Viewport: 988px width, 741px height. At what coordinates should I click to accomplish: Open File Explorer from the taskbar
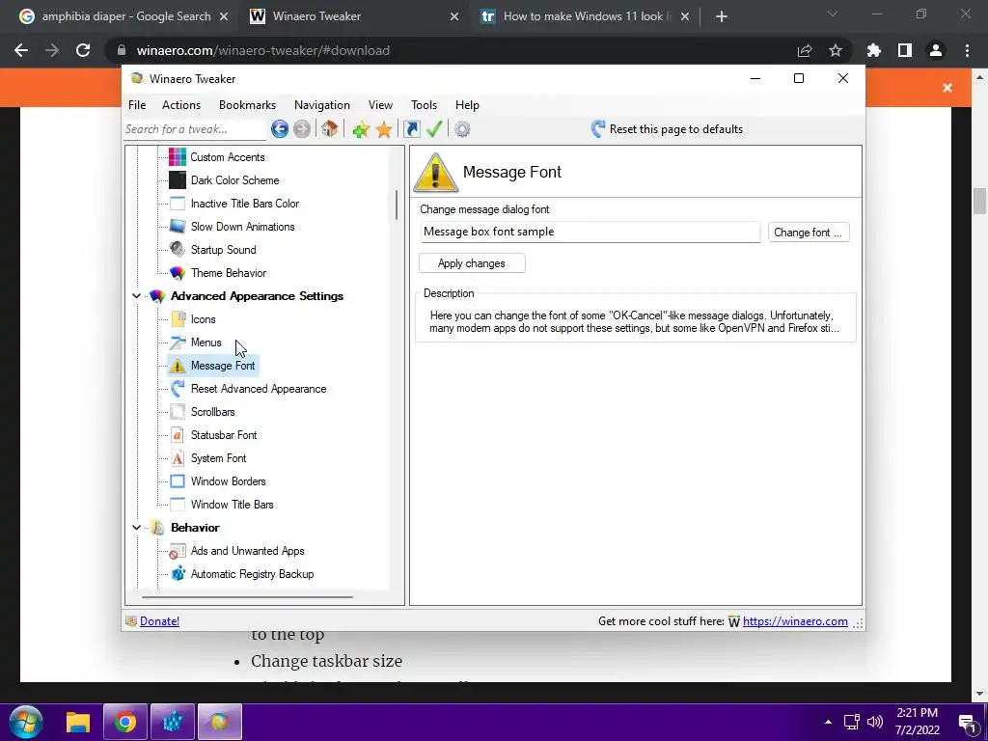click(x=78, y=722)
